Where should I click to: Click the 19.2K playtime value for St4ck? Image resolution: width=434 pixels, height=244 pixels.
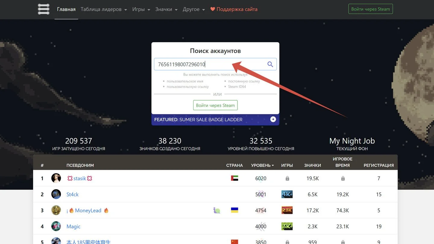pyautogui.click(x=343, y=194)
